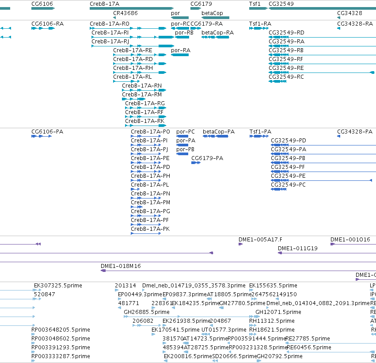Select protein Tsf1-PA
The width and height of the screenshot is (376, 363).
pos(259,136)
